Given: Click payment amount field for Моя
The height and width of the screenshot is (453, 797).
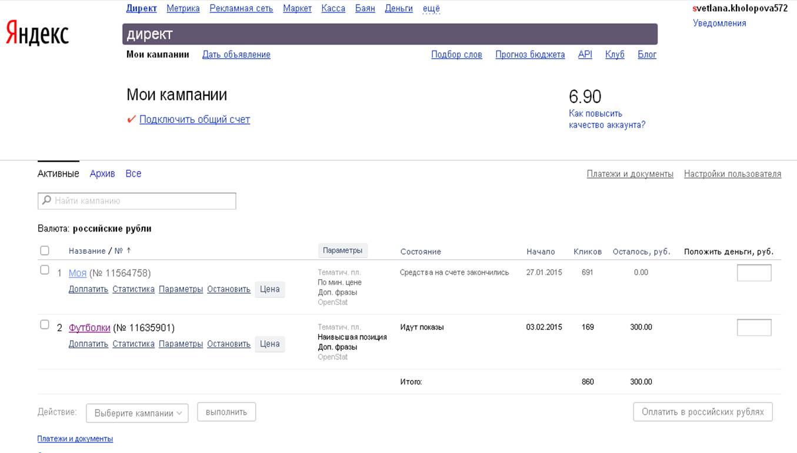Looking at the screenshot, I should (x=754, y=273).
